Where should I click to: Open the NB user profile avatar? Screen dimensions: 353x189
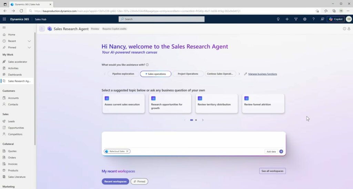point(349,19)
